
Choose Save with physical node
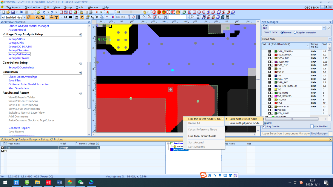pyautogui.click(x=244, y=123)
